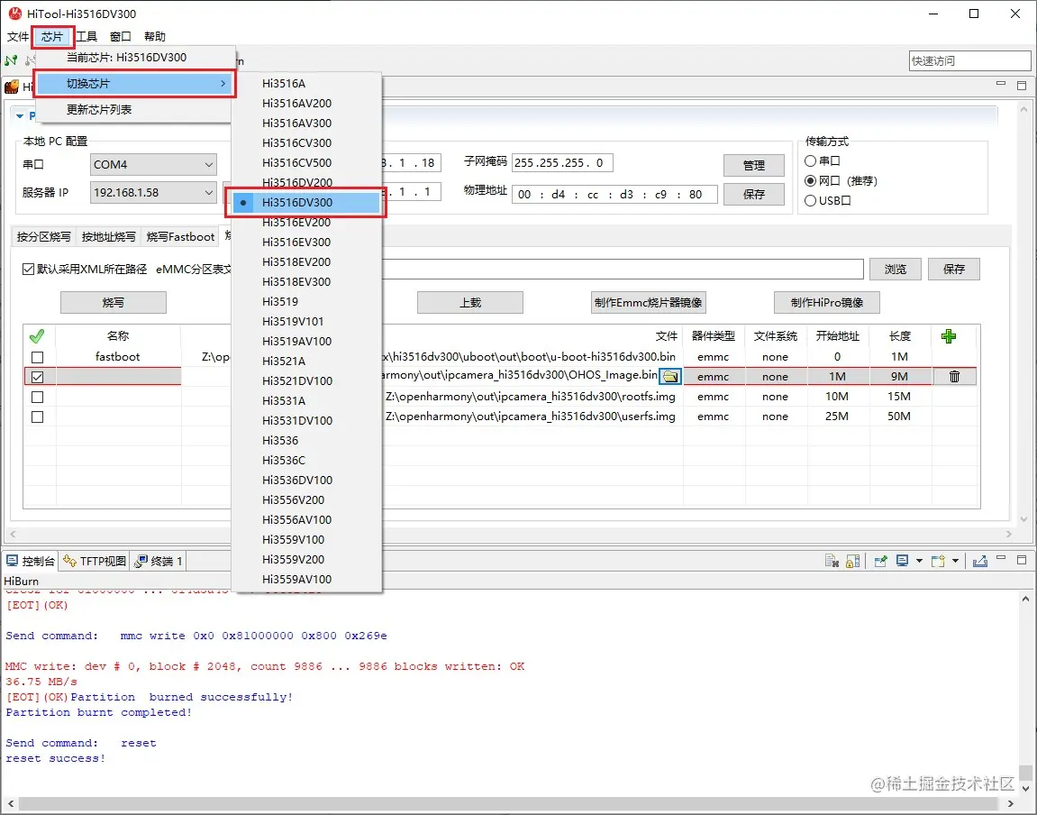Open the 服务器 IP 192.168.1.58 dropdown

click(x=153, y=193)
